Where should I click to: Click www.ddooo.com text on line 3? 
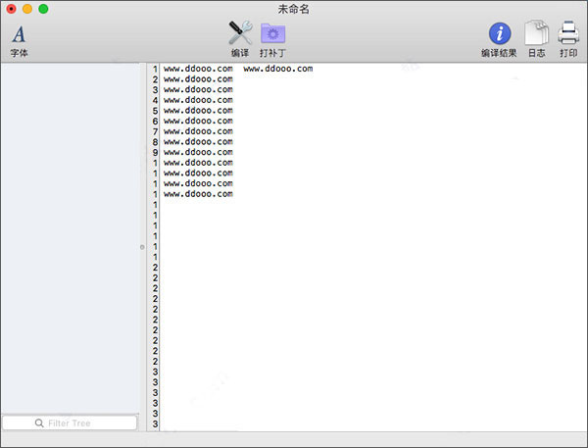point(198,89)
